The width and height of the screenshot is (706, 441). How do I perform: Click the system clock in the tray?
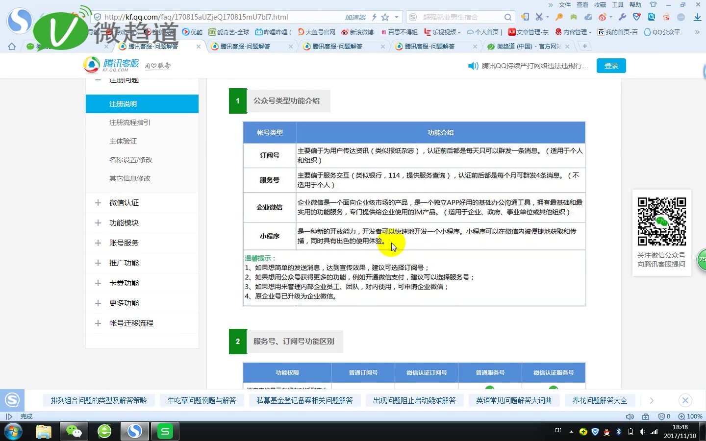tap(680, 432)
